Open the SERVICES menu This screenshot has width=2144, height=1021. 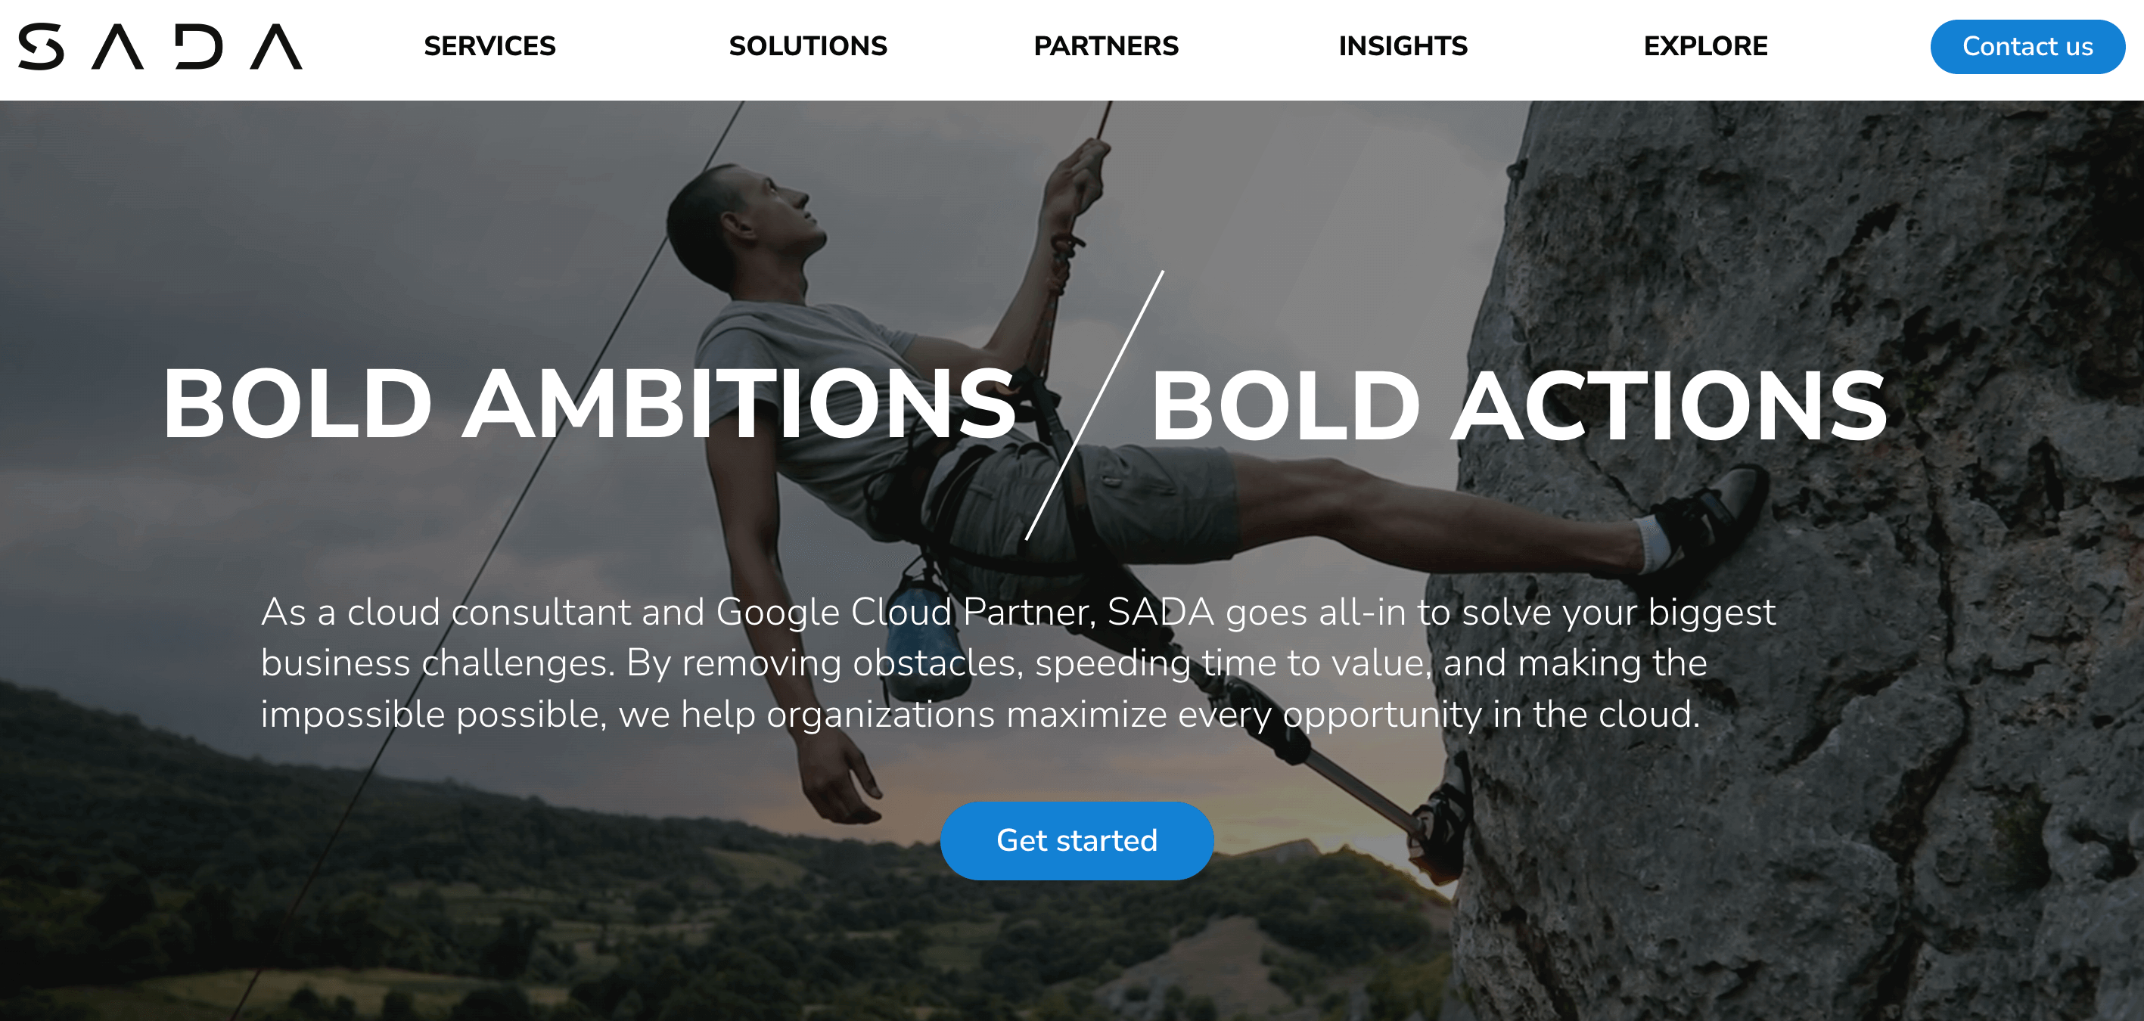pos(489,46)
